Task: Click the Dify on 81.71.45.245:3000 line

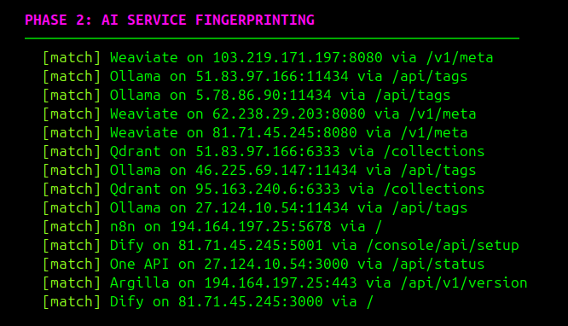Action: pyautogui.click(x=208, y=302)
